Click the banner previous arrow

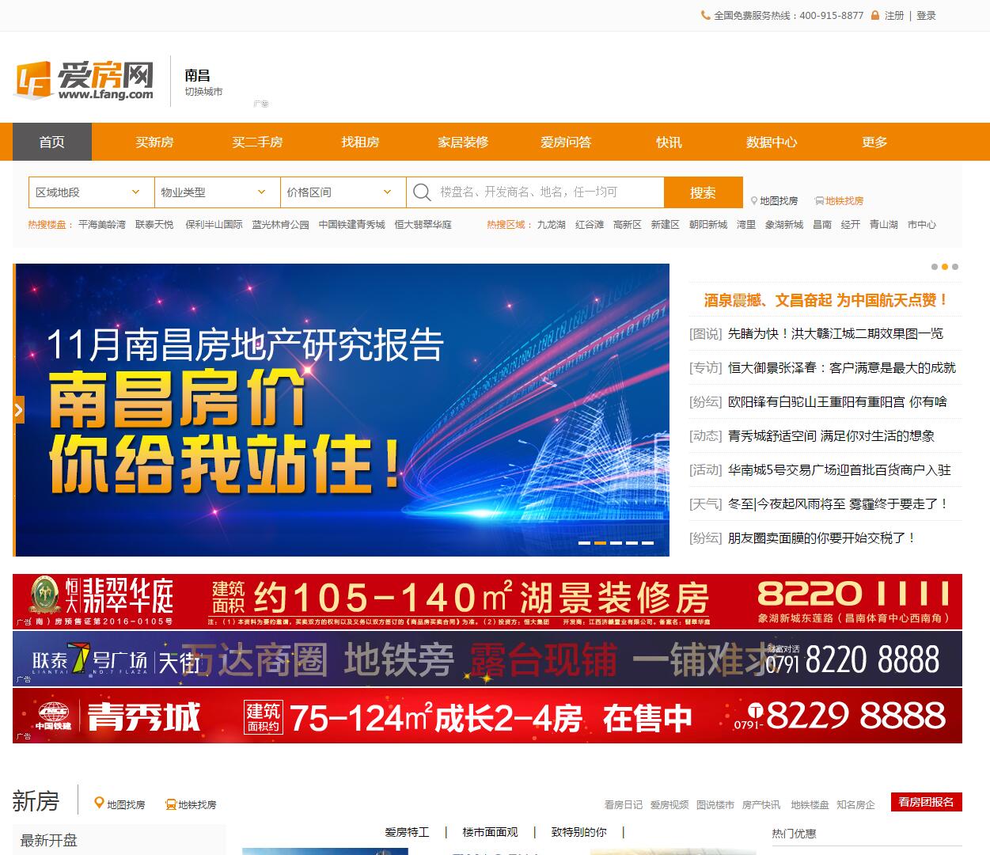coord(19,409)
